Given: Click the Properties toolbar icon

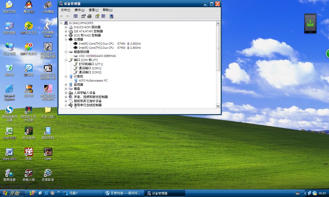Looking at the screenshot, I should pyautogui.click(x=83, y=16).
